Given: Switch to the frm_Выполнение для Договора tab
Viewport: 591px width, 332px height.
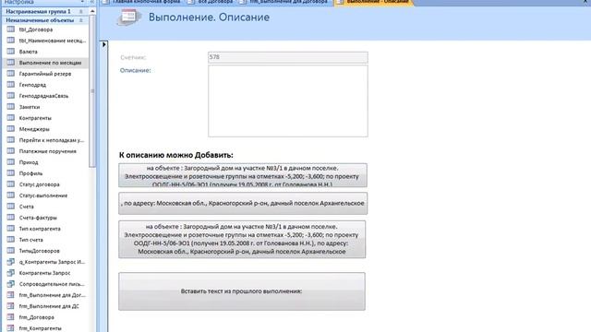Looking at the screenshot, I should (284, 2).
